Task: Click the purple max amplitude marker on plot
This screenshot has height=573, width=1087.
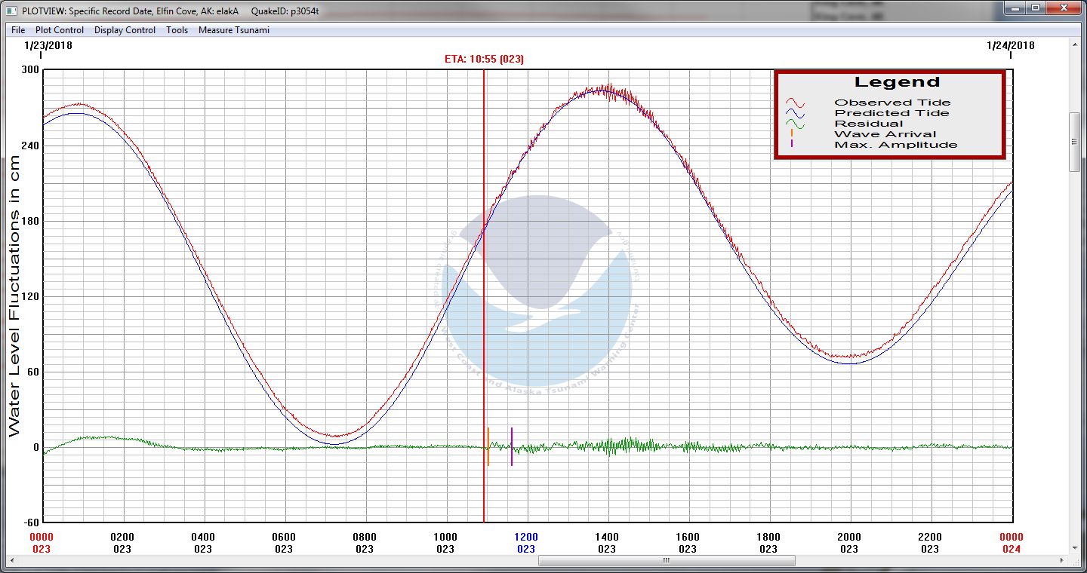Action: pos(511,446)
